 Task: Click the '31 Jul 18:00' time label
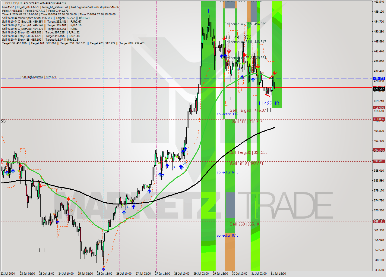(x=278, y=274)
